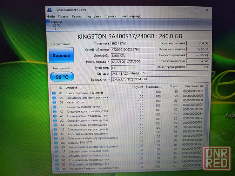Select disk C: status circle in drive bar

(x=48, y=22)
